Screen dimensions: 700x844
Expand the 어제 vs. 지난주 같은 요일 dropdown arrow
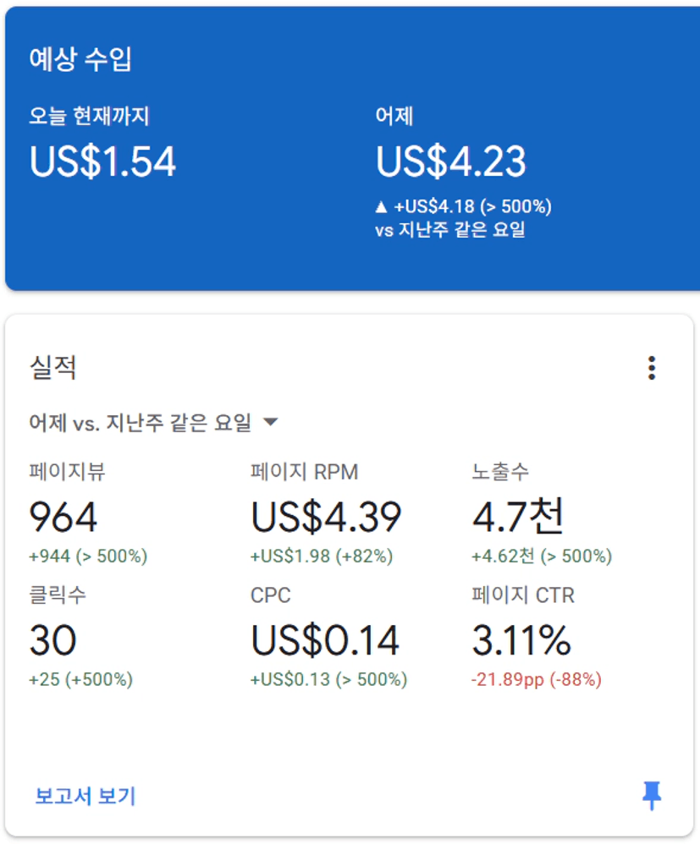pos(271,421)
